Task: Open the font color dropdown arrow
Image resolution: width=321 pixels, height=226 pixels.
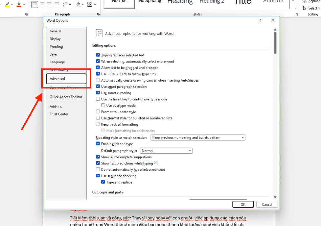Action: pyautogui.click(x=24, y=5)
